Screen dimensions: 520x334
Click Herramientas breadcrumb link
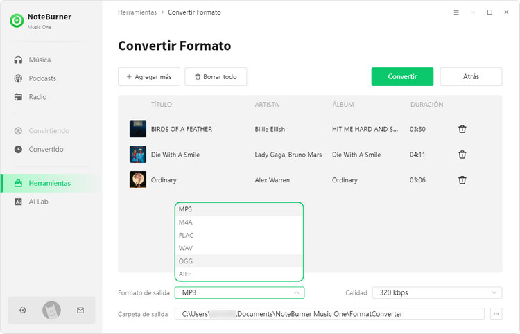(137, 12)
